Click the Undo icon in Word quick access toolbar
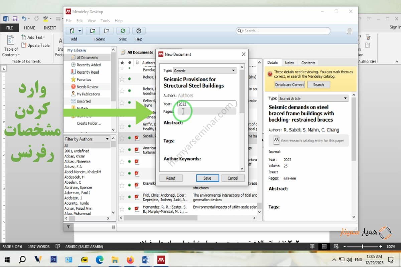 pyautogui.click(x=24, y=19)
